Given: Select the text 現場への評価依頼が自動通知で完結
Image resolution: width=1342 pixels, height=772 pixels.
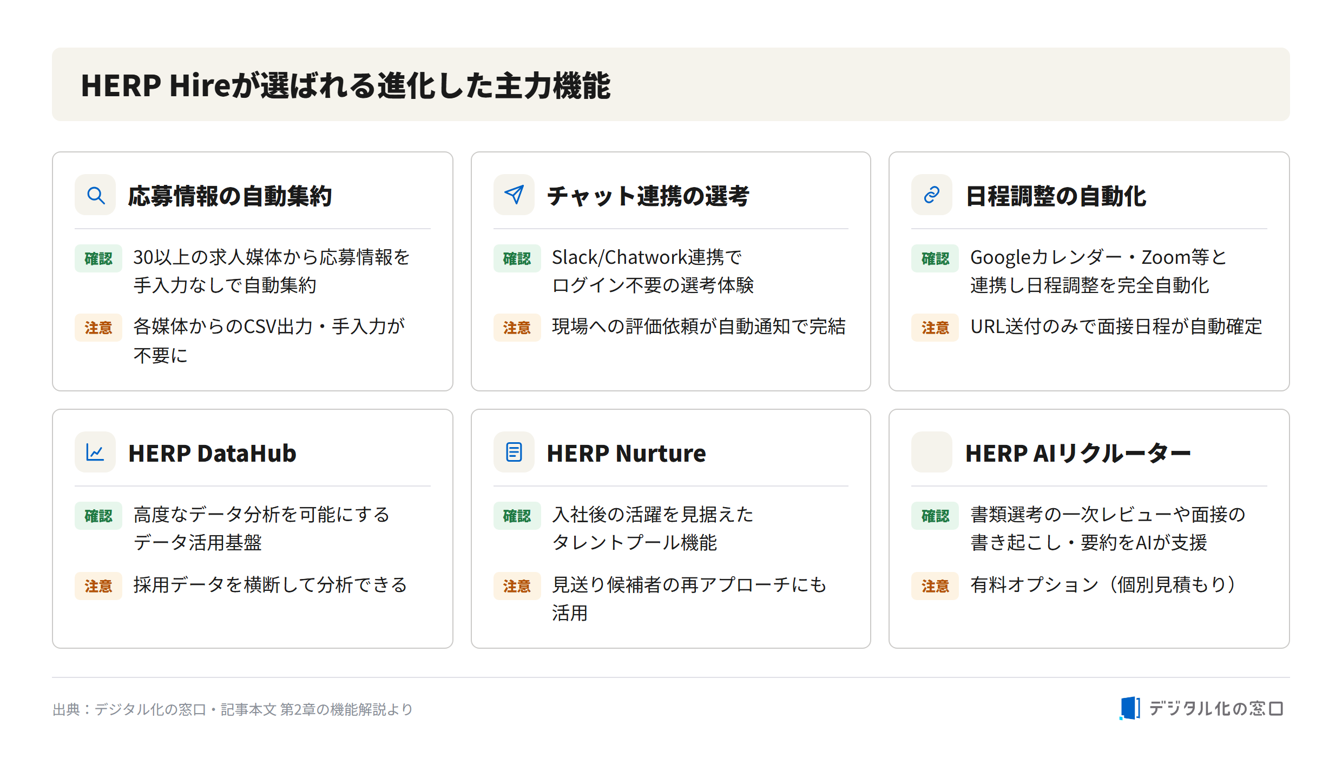Looking at the screenshot, I should tap(699, 327).
